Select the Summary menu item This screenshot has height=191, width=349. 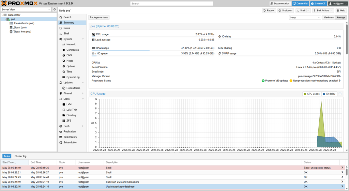[72, 23]
